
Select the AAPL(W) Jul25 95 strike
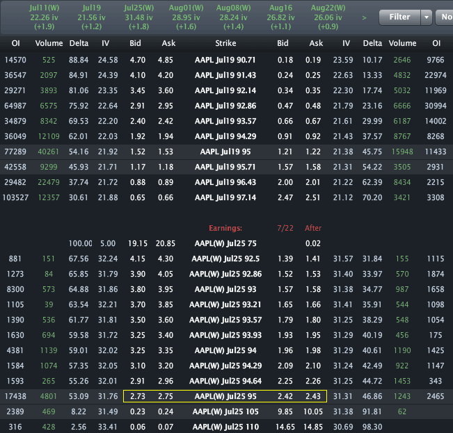(225, 396)
